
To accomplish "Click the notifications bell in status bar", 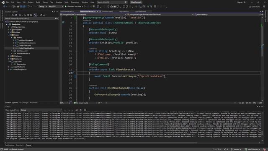I will click(x=264, y=149).
